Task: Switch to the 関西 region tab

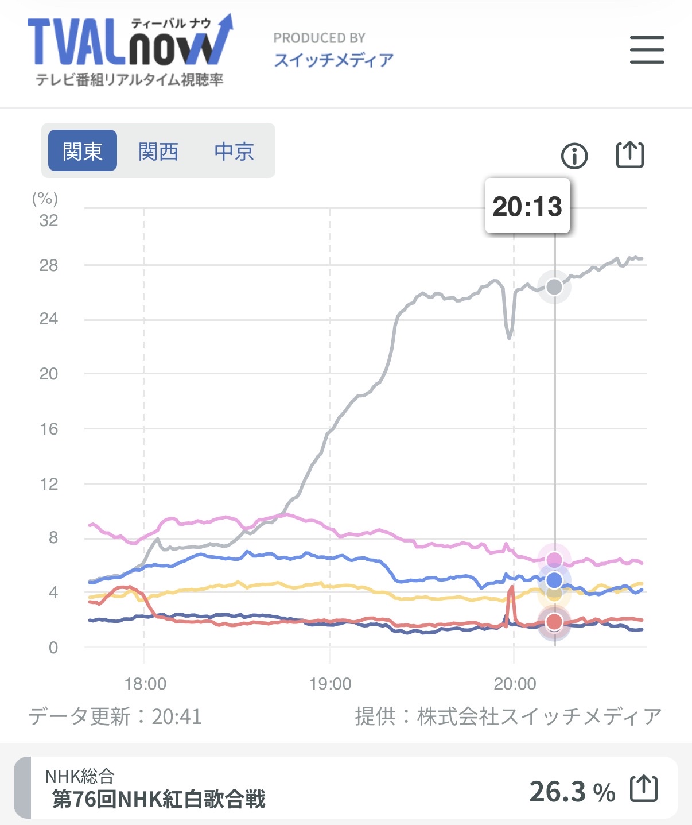Action: pyautogui.click(x=159, y=151)
